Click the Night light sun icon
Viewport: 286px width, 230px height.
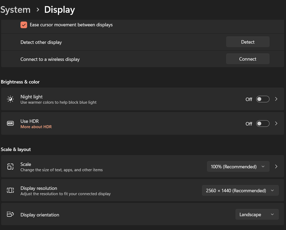pos(10,99)
